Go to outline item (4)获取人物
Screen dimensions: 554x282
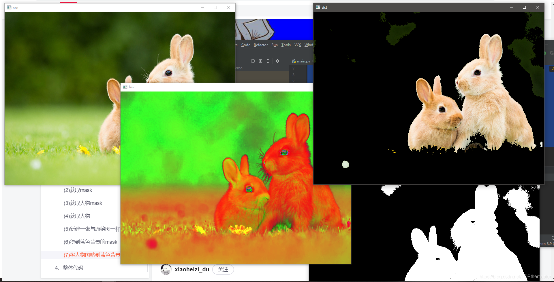tap(77, 216)
